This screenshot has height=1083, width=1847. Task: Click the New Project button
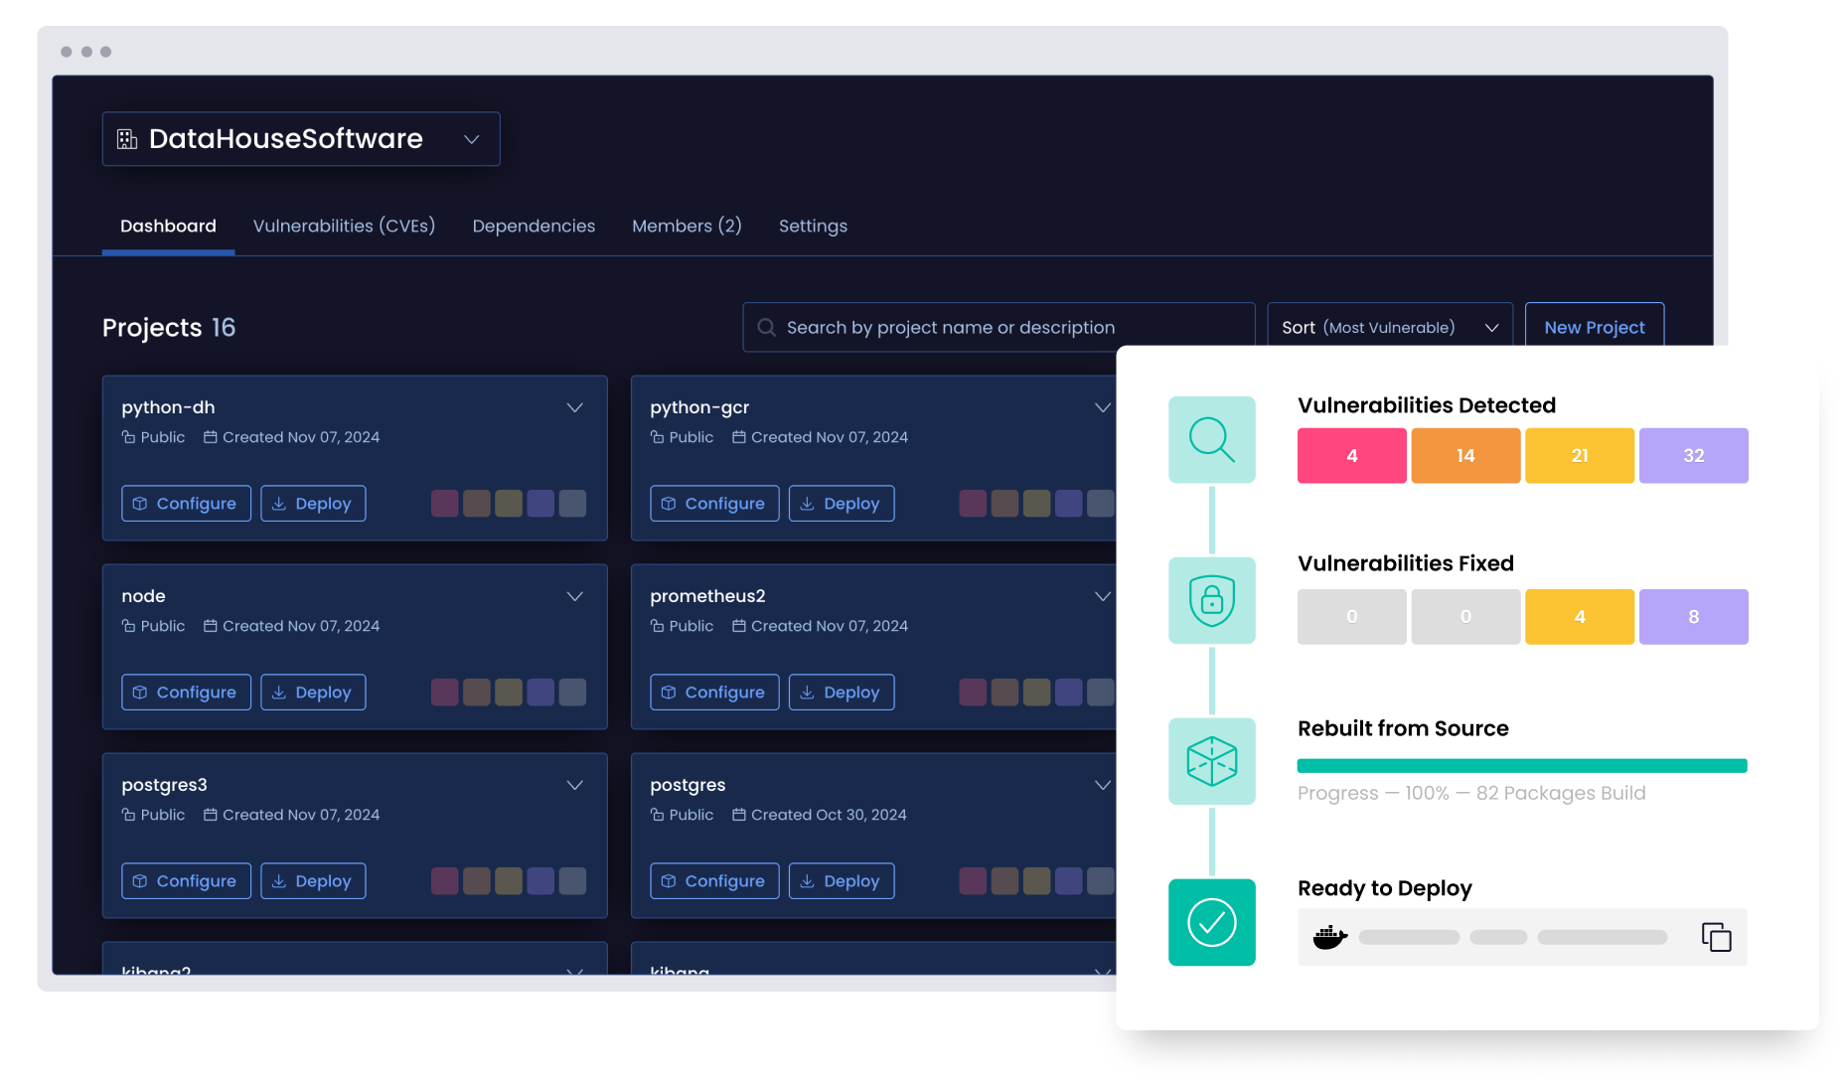point(1594,327)
